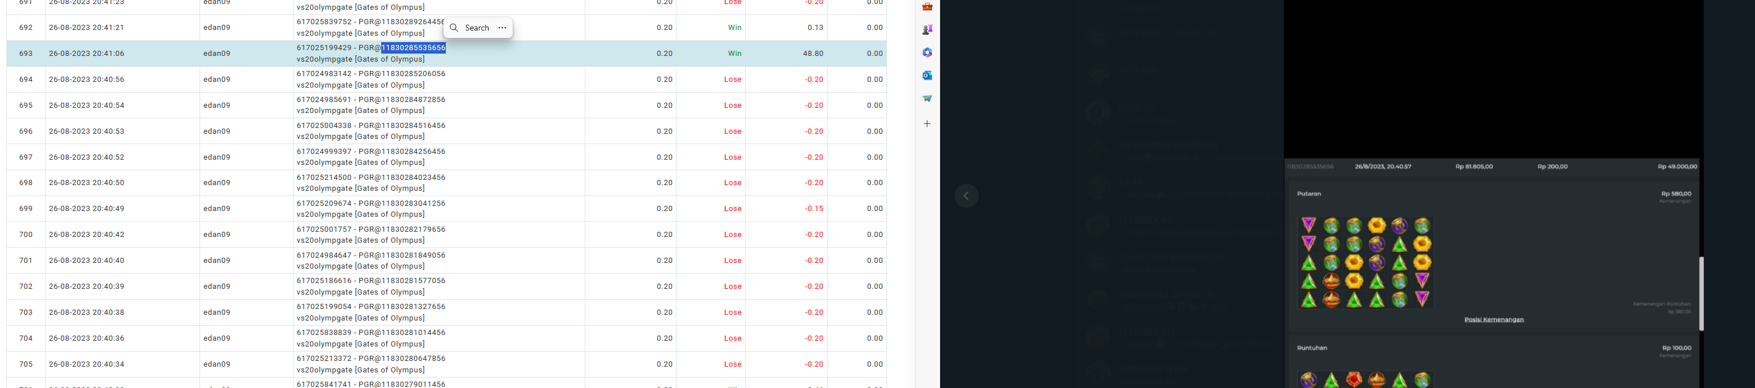Open the Outlook icon in the sidebar
The image size is (1755, 388).
click(x=927, y=76)
